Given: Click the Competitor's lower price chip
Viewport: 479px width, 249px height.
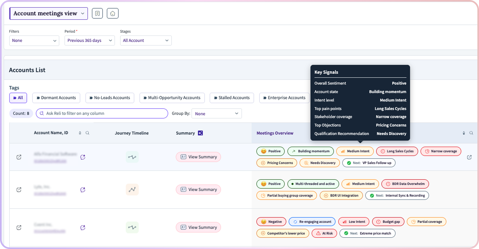Looking at the screenshot, I should pos(283,233).
